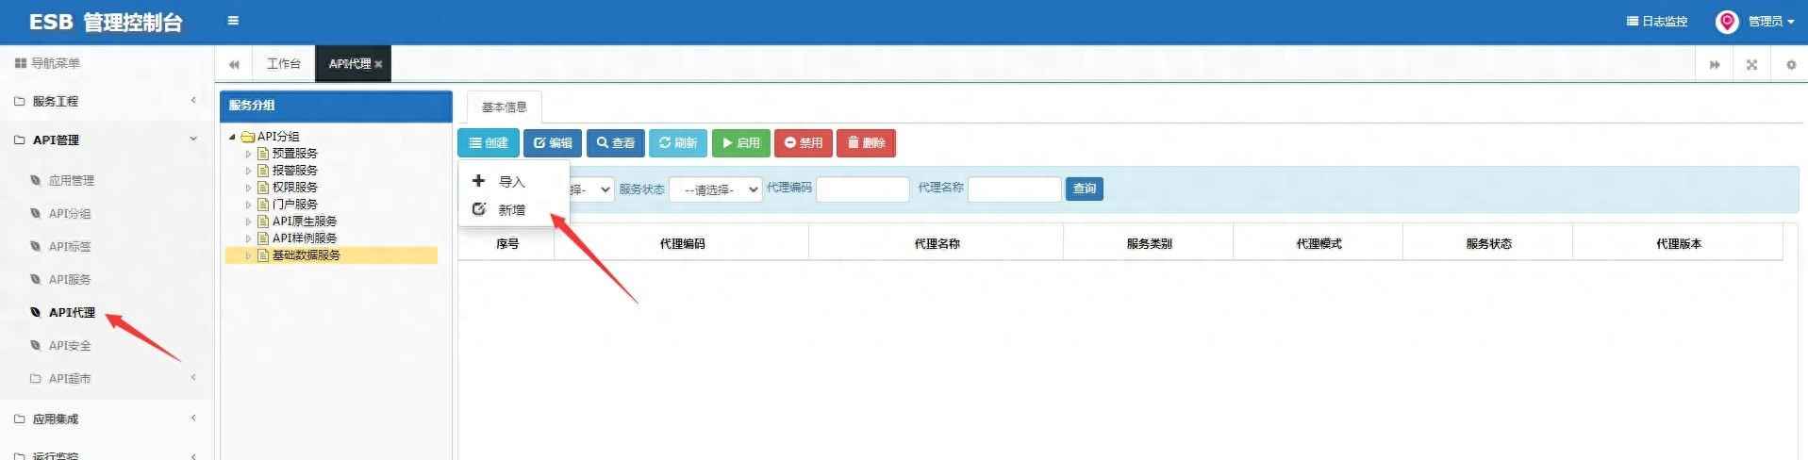Expand 应用集成 sidebar menu
The width and height of the screenshot is (1808, 460).
click(x=107, y=419)
